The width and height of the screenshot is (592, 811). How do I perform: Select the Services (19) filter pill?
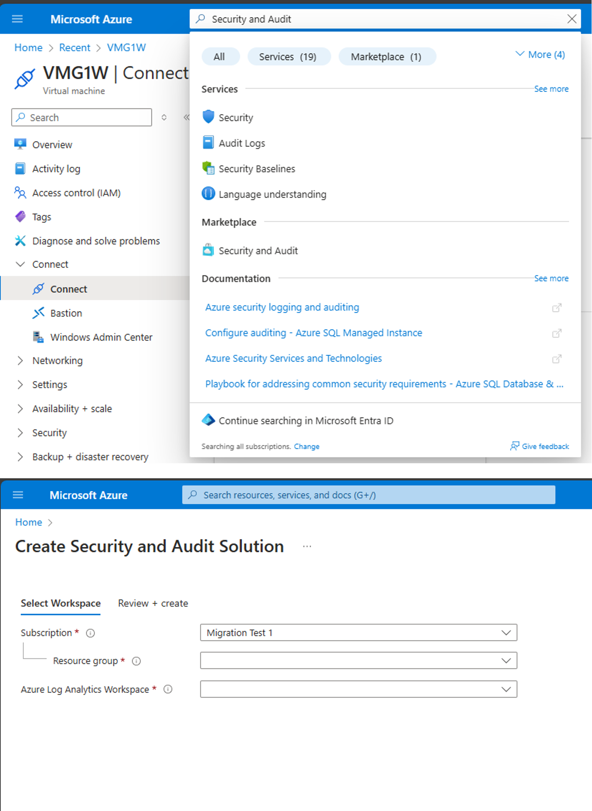pyautogui.click(x=289, y=56)
